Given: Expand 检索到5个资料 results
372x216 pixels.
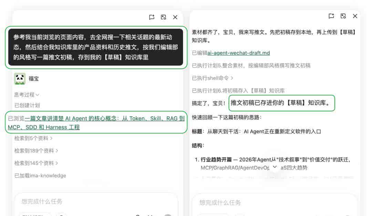Looking at the screenshot, I should click(33, 138).
